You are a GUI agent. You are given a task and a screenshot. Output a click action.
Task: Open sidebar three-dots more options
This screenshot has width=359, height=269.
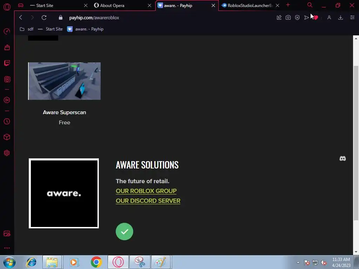(x=7, y=248)
